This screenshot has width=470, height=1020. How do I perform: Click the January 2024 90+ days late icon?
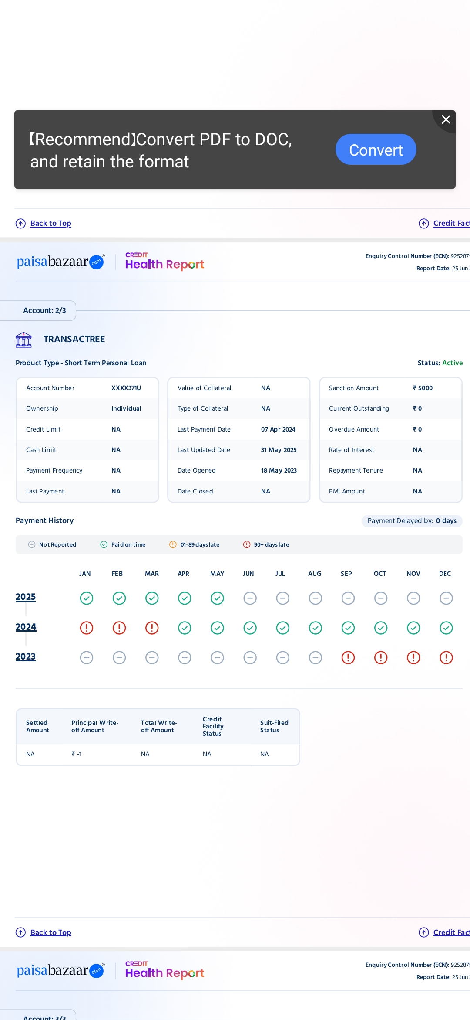[87, 628]
